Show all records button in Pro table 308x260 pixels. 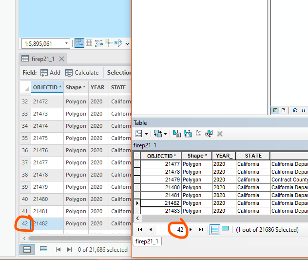pos(27,250)
